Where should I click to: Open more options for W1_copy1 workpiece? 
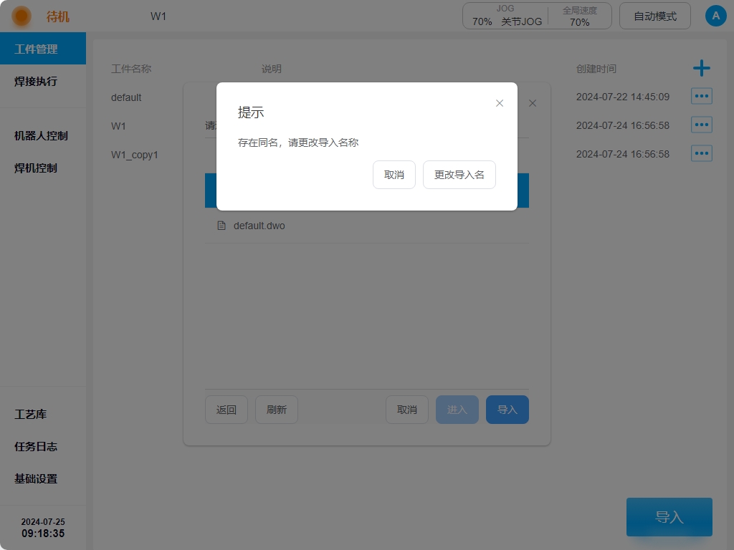point(701,154)
